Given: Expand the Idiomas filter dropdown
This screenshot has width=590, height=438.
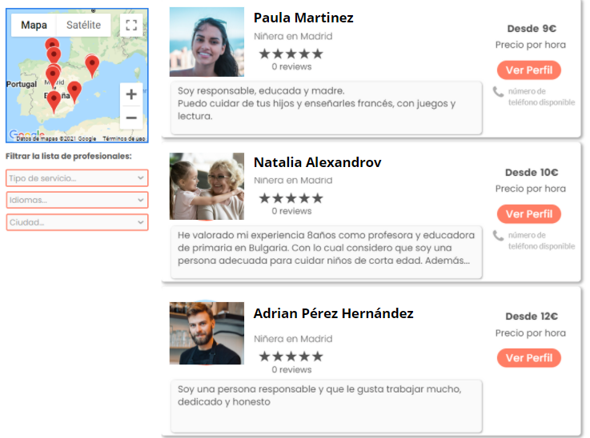Looking at the screenshot, I should pos(77,200).
